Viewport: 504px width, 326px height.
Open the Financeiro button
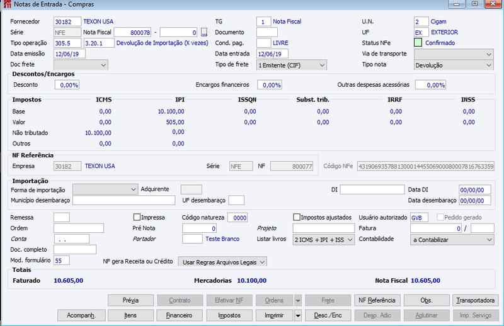coord(180,315)
